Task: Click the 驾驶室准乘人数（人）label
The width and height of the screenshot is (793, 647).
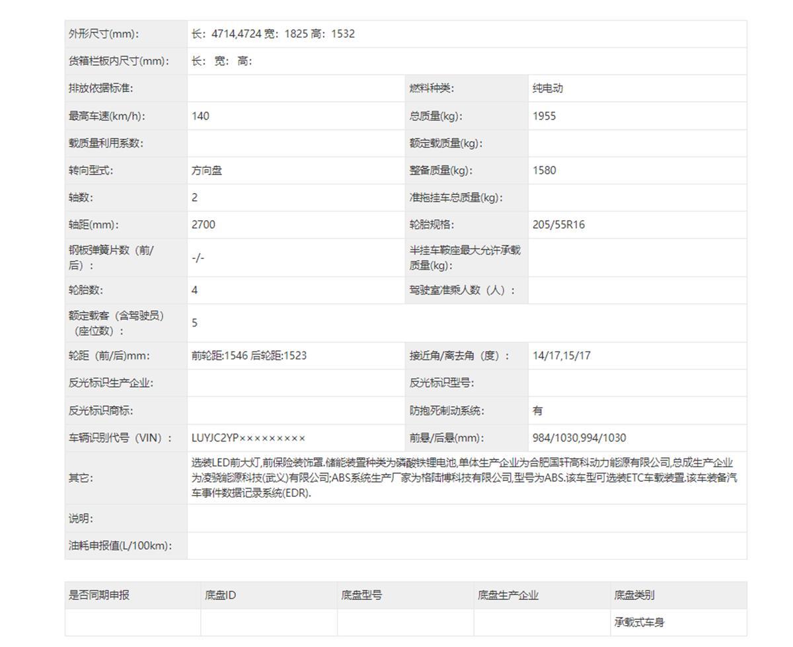Action: 463,290
